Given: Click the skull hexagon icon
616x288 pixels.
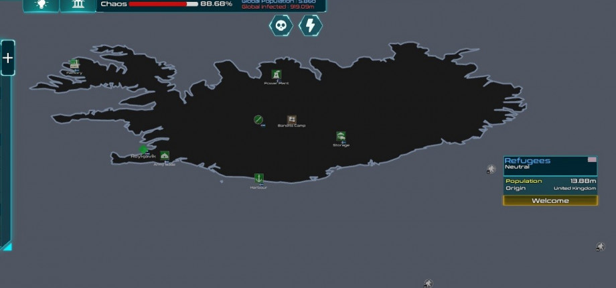Looking at the screenshot, I should coord(281,25).
